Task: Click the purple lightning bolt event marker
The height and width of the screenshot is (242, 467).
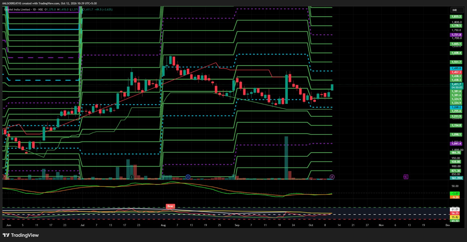Action: click(x=332, y=177)
